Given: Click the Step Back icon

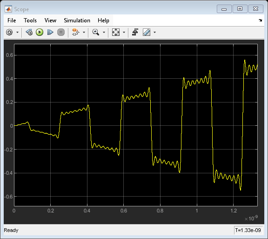Looking at the screenshot, I should pyautogui.click(x=29, y=32).
